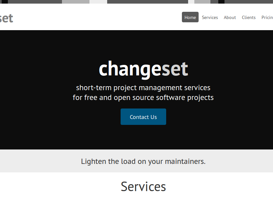Click the partial changeset logo at top-left
The width and height of the screenshot is (273, 197).
(7, 18)
